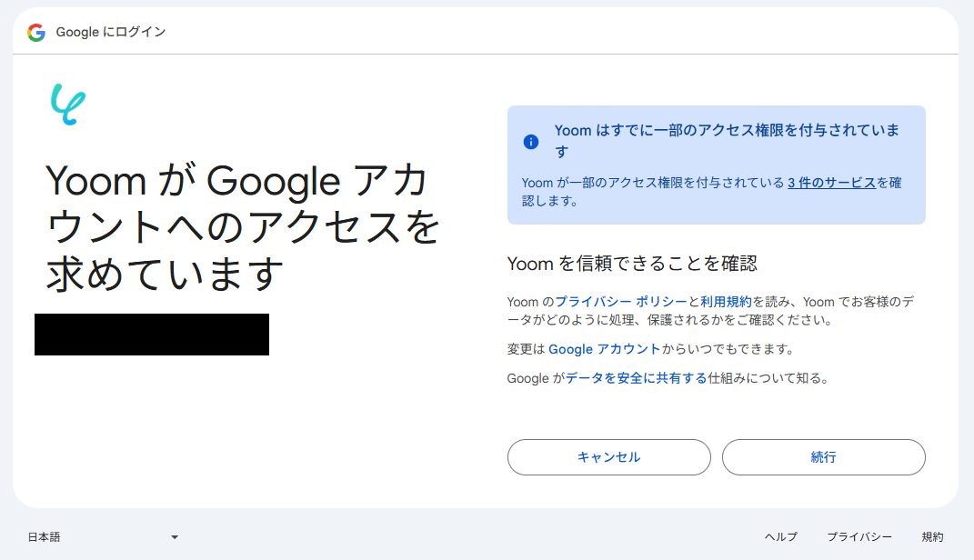974x560 pixels.
Task: Click 規約 in the footer
Action: (x=932, y=537)
